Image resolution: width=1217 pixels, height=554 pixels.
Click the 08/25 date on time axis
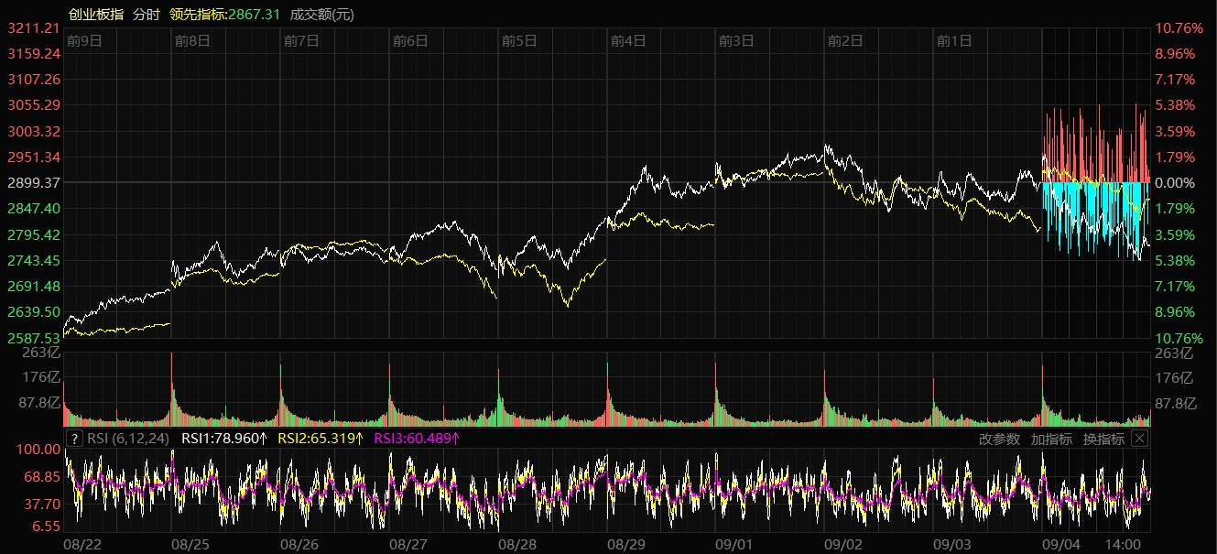click(190, 544)
